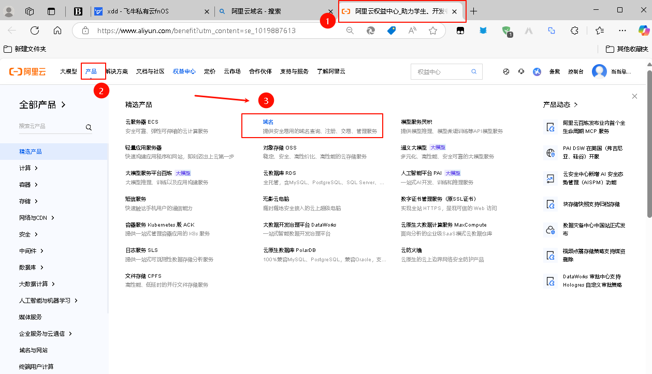Open 人工智能平台 PAI product link
This screenshot has height=374, width=652.
(421, 173)
